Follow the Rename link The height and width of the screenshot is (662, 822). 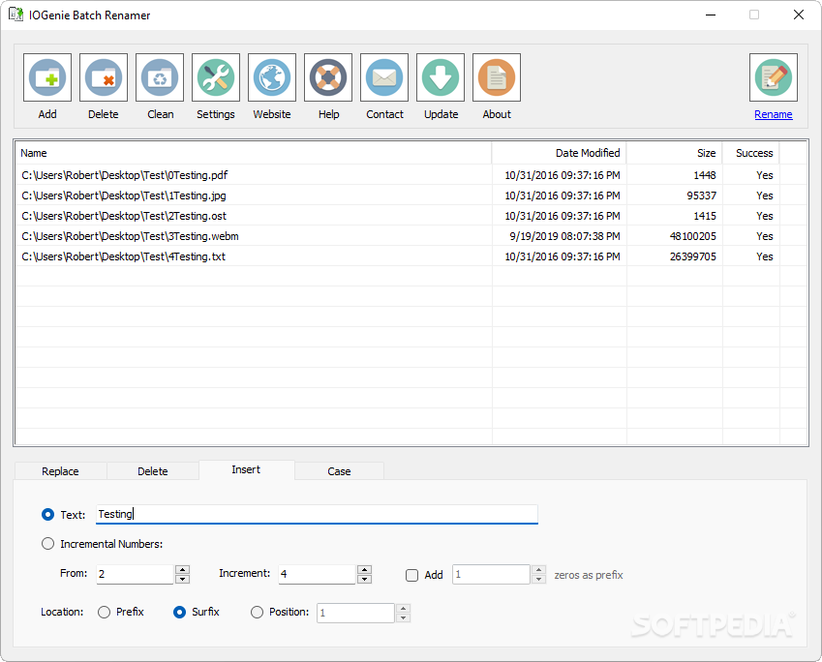pos(774,114)
